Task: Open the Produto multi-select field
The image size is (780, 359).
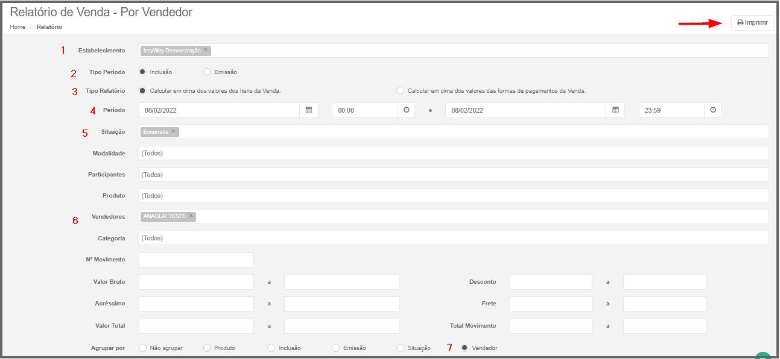Action: click(454, 196)
